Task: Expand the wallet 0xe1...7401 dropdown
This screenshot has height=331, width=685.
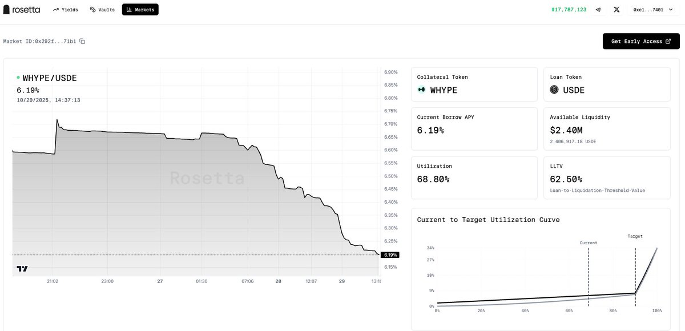Action: [x=652, y=10]
